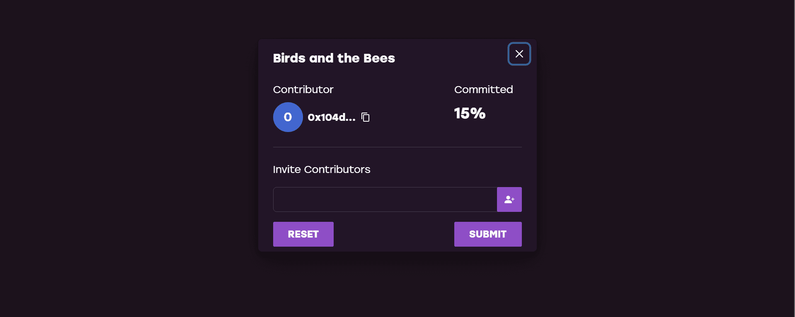The width and height of the screenshot is (795, 317).
Task: Click the SUBMIT button
Action: tap(488, 234)
